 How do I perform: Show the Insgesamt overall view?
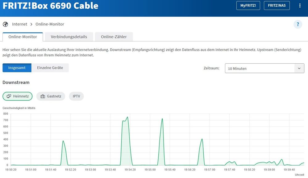pos(17,68)
